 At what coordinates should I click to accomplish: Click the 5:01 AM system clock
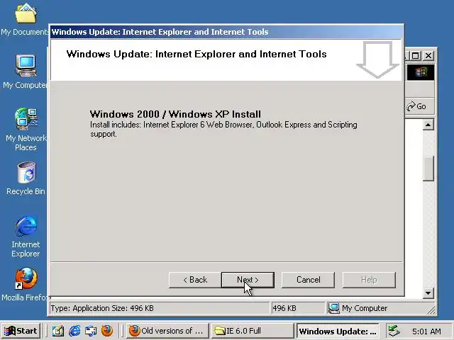tap(426, 331)
